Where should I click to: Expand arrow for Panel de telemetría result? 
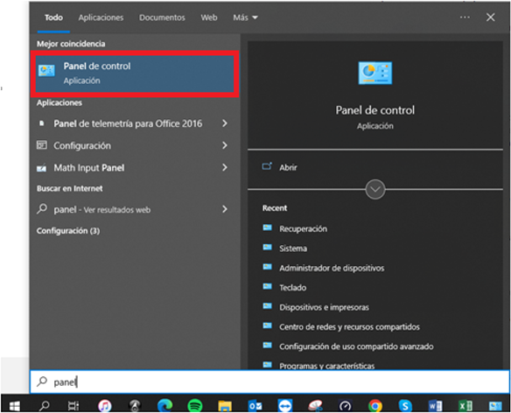coord(225,123)
